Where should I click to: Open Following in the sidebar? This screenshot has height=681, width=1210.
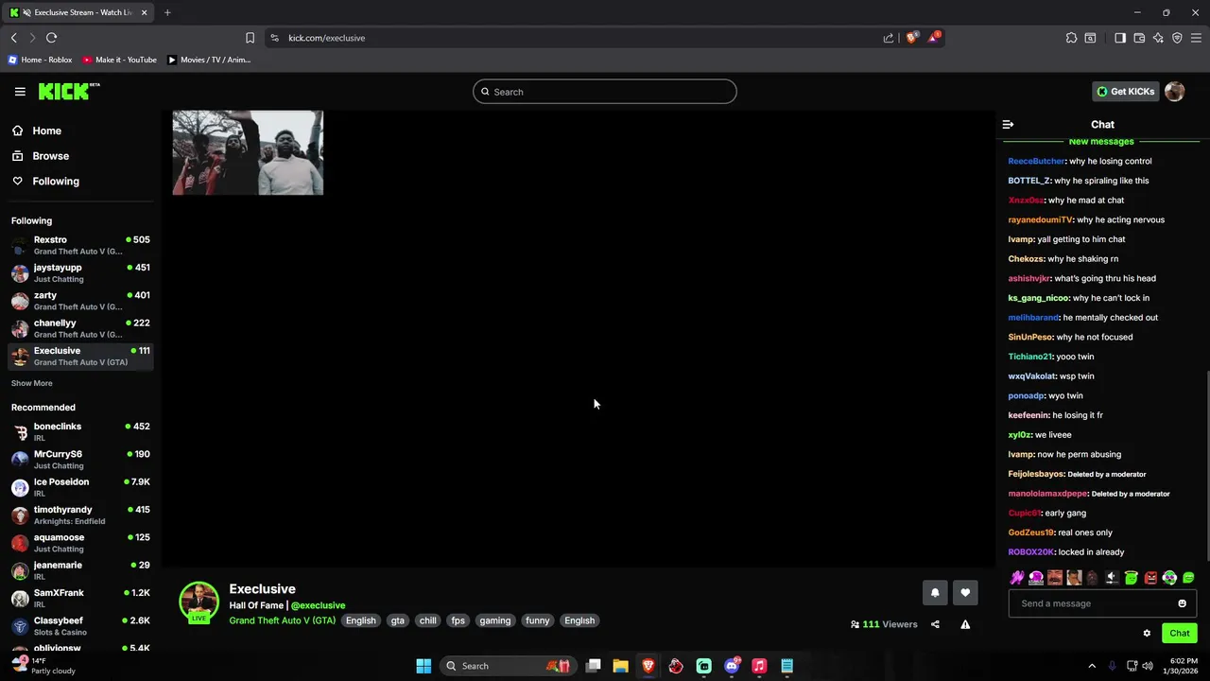click(56, 181)
